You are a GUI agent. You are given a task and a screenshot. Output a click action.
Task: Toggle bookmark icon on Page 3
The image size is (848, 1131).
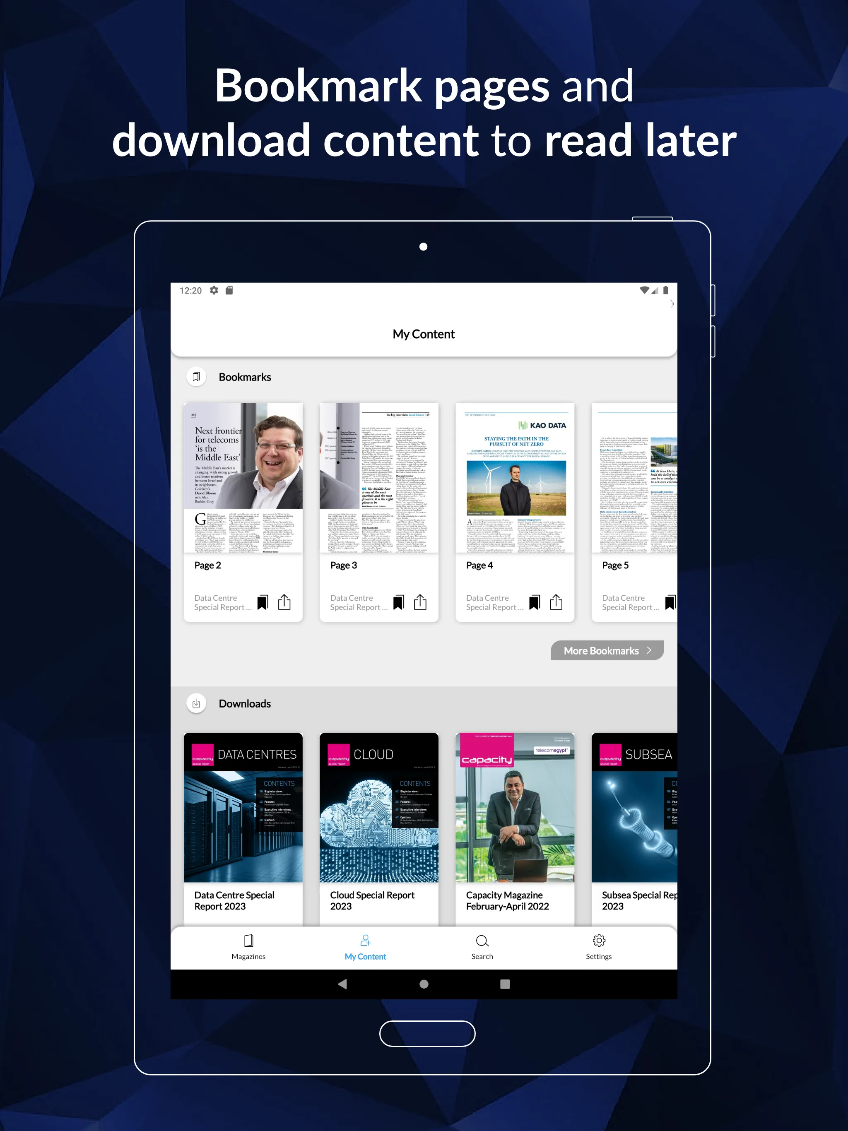pyautogui.click(x=399, y=601)
